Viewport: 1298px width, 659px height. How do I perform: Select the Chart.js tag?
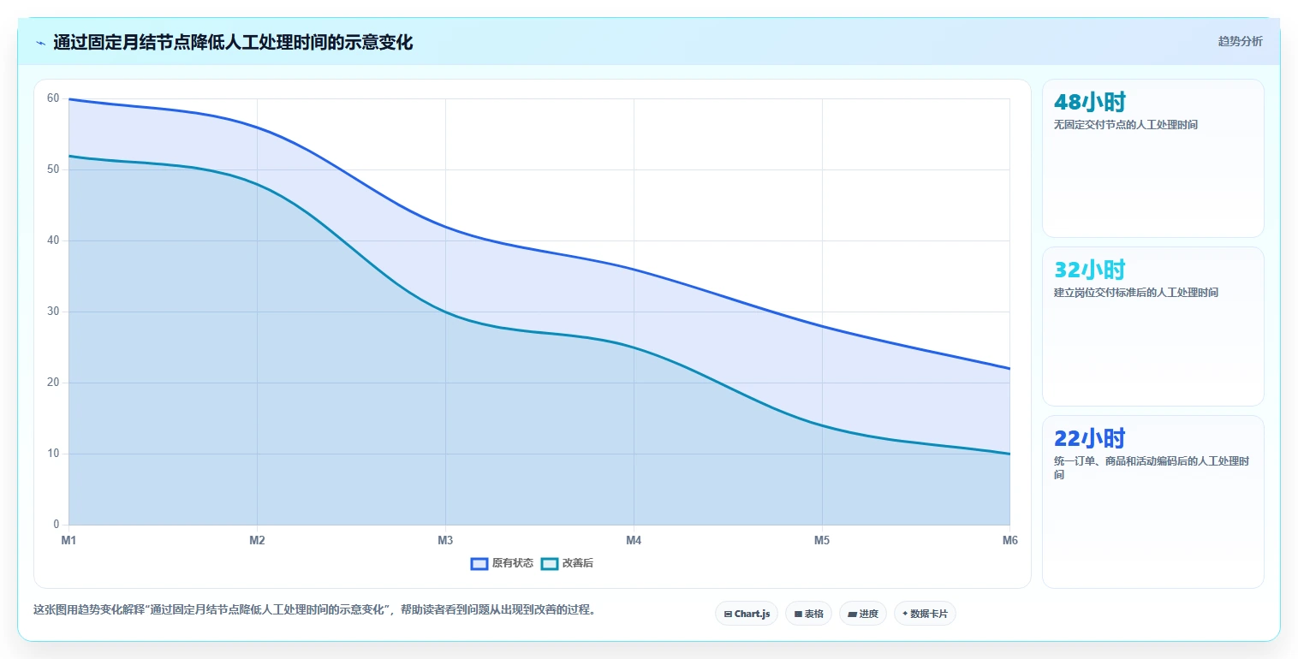pos(747,614)
